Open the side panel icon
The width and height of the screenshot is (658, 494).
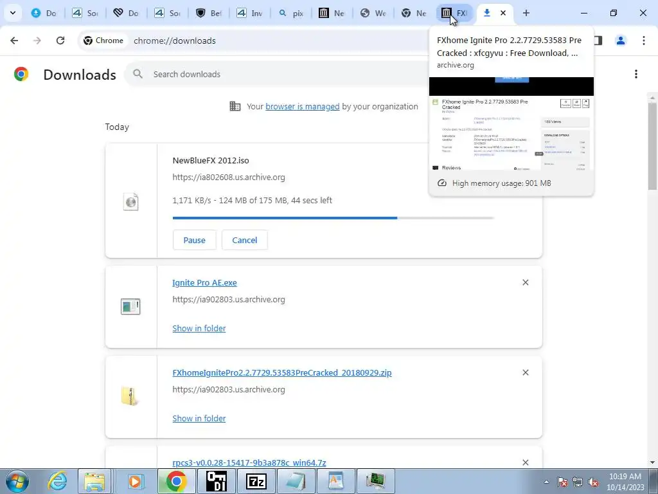tap(598, 41)
